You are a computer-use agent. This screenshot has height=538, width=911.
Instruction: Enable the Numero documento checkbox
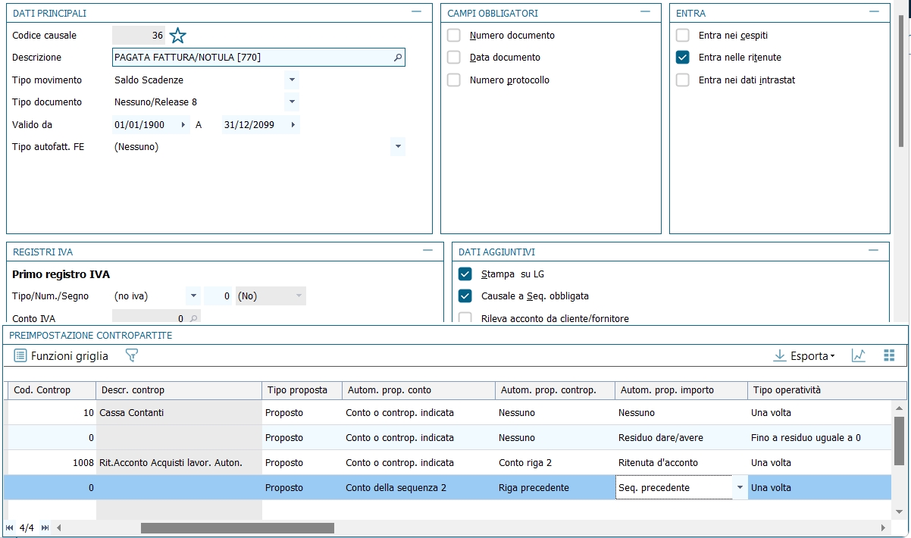(x=454, y=36)
